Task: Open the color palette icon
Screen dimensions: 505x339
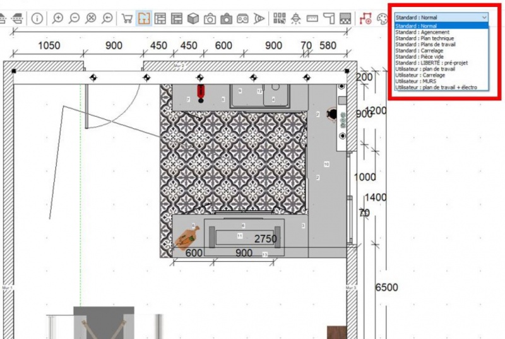Action: (x=383, y=18)
